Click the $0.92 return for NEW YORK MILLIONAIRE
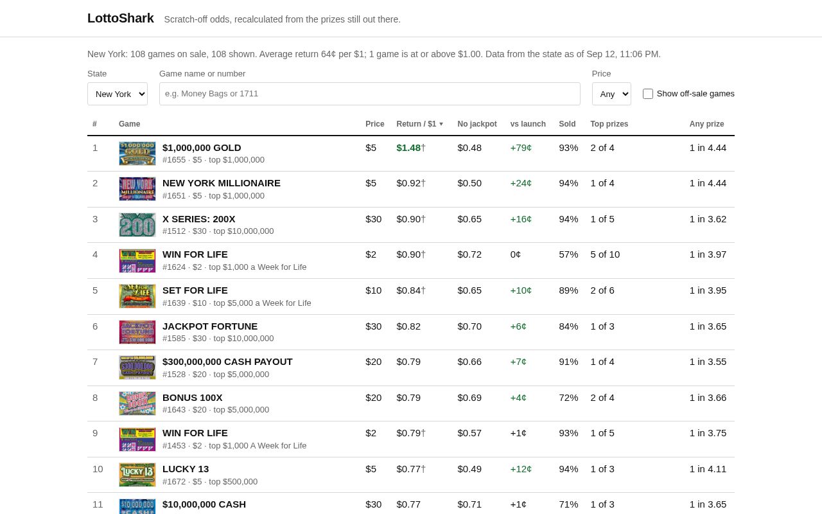822x514 pixels. (408, 183)
